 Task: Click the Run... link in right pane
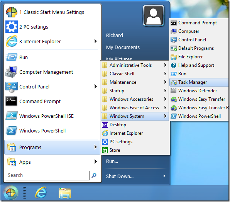click(x=112, y=161)
